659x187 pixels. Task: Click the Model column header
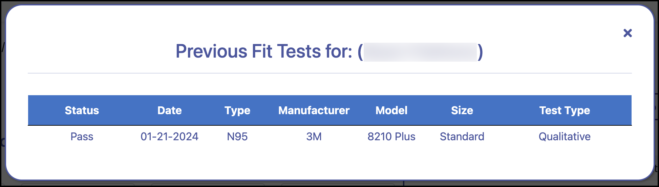[x=391, y=110]
